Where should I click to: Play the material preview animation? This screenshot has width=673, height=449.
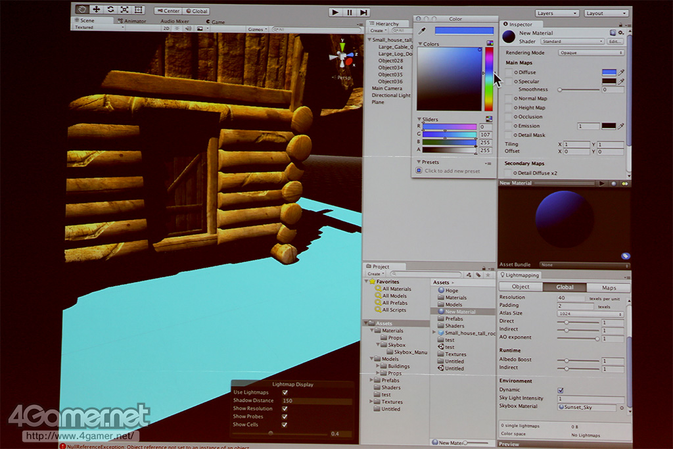[x=602, y=183]
